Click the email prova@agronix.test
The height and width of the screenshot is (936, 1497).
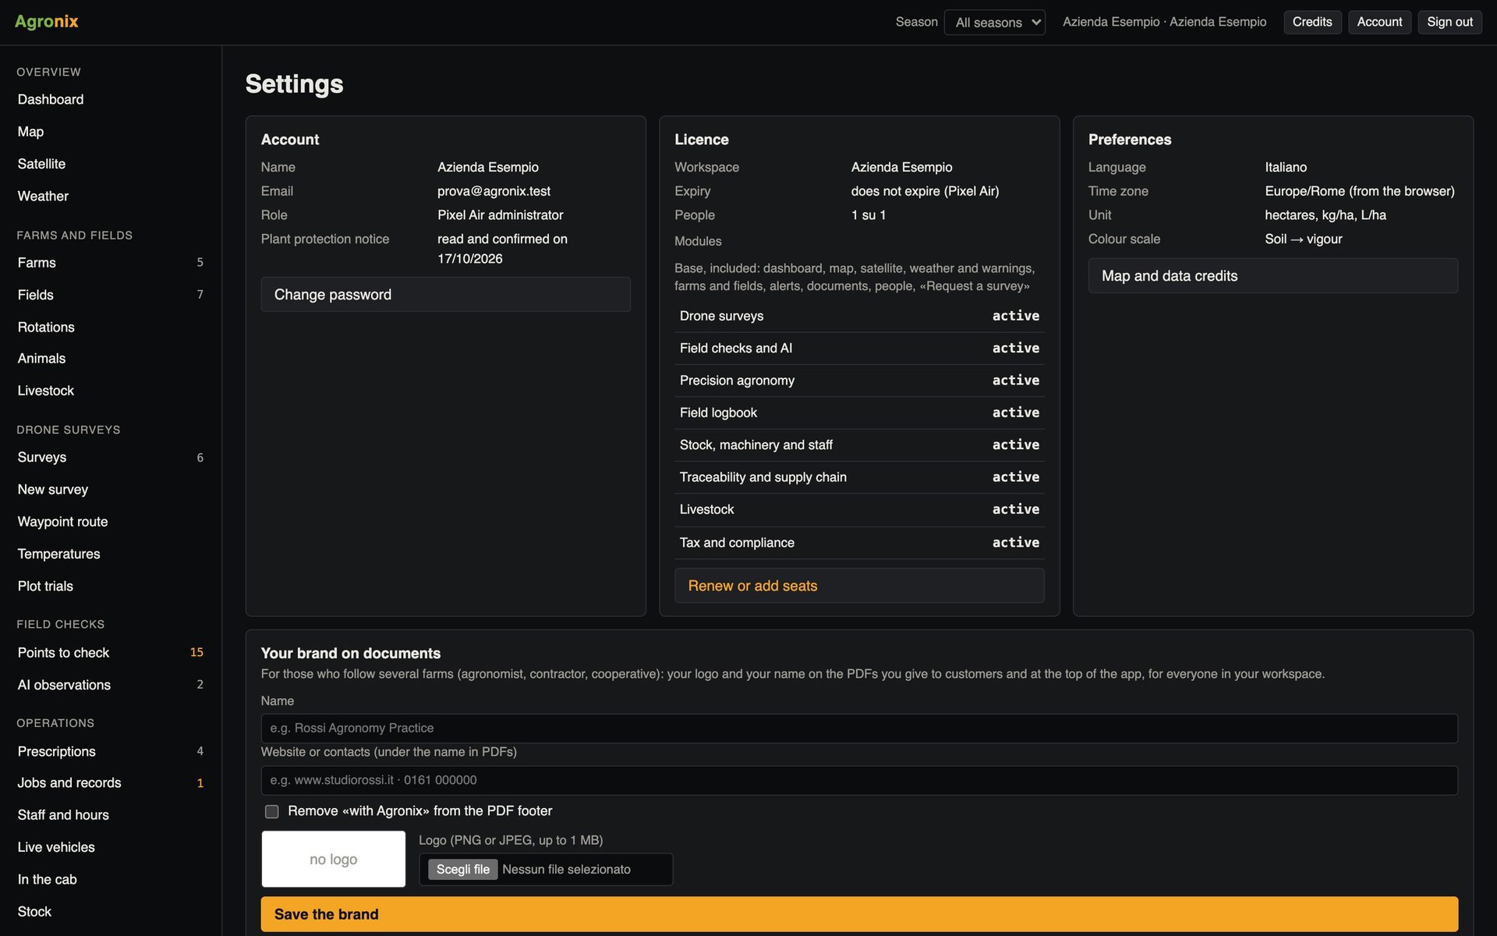pyautogui.click(x=494, y=191)
